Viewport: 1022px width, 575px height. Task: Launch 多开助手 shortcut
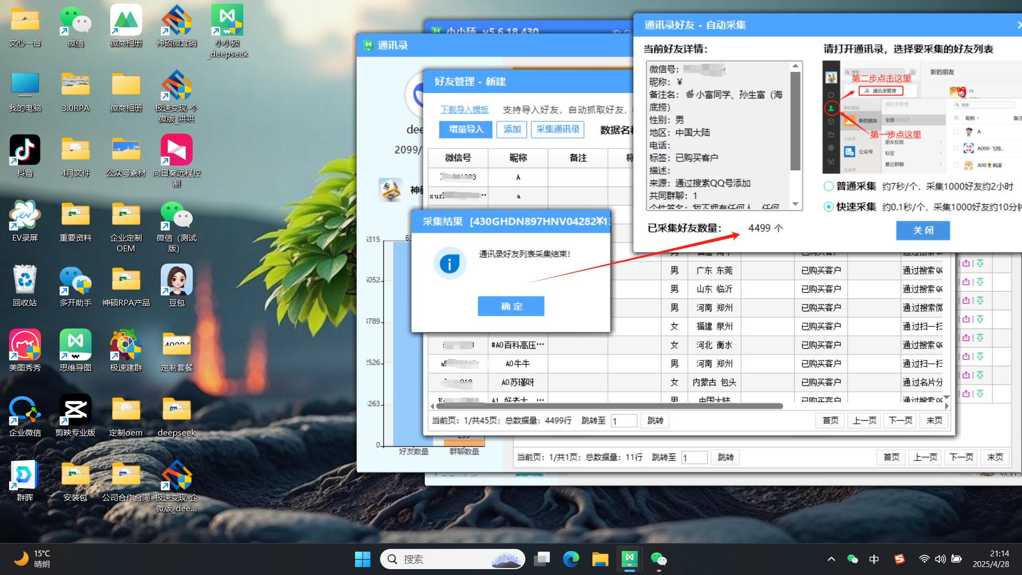(x=75, y=286)
